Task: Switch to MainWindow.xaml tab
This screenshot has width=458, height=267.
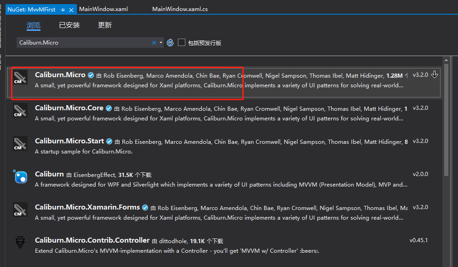Action: [x=103, y=9]
